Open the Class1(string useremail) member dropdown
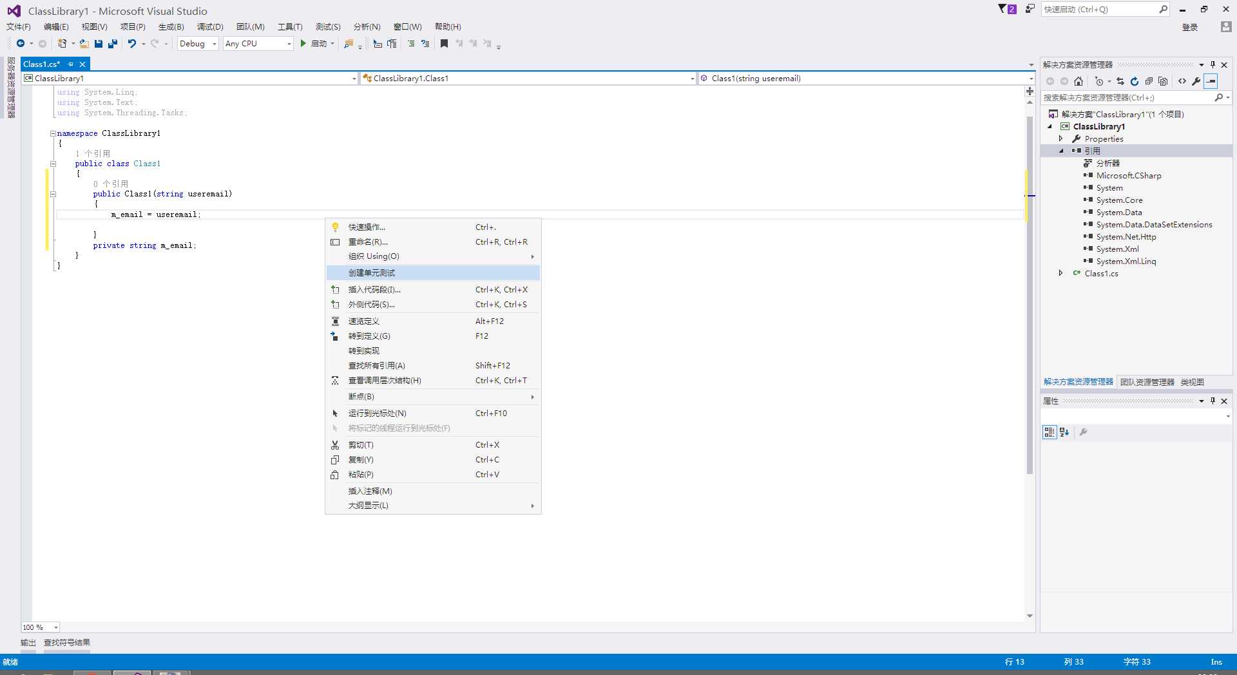The image size is (1237, 675). click(x=866, y=79)
